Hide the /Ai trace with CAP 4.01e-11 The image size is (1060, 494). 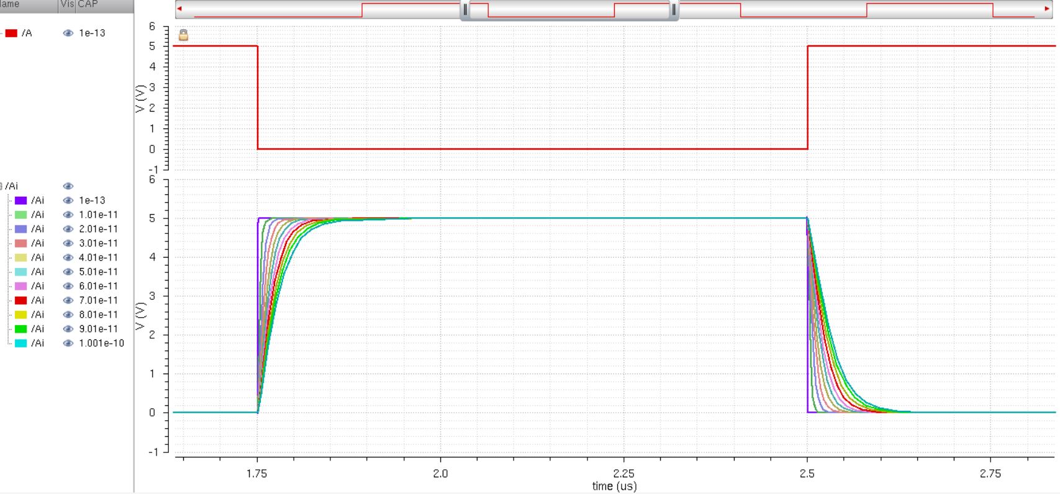pyautogui.click(x=68, y=258)
